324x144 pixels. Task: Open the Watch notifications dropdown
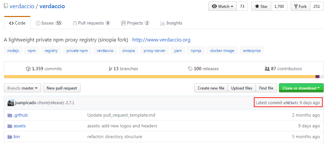point(223,6)
